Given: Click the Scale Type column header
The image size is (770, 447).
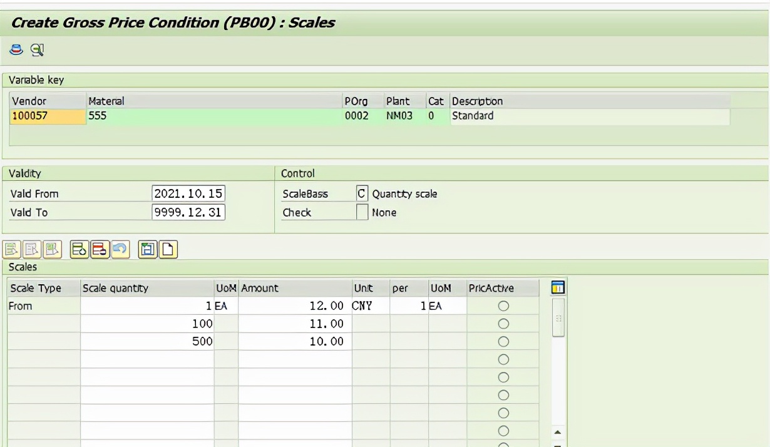Looking at the screenshot, I should [x=44, y=288].
